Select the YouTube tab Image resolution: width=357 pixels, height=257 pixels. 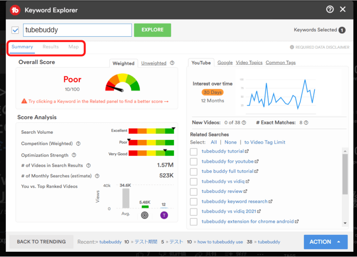201,63
